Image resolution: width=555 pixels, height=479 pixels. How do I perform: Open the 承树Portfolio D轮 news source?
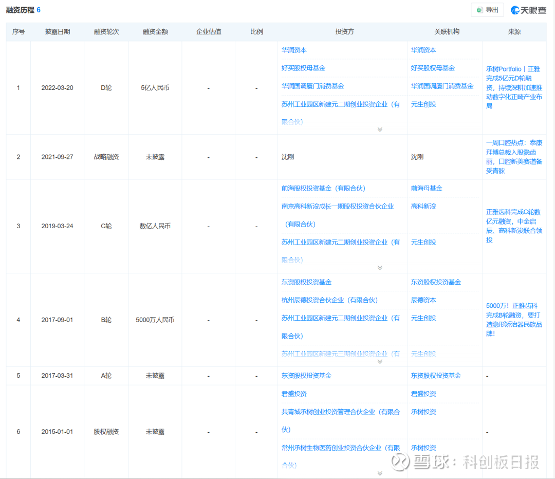(514, 87)
